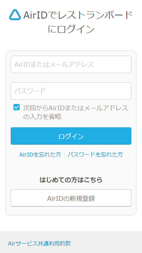This screenshot has width=142, height=253.
Task: Click the の入力を省略 label line
Action: tap(42, 117)
